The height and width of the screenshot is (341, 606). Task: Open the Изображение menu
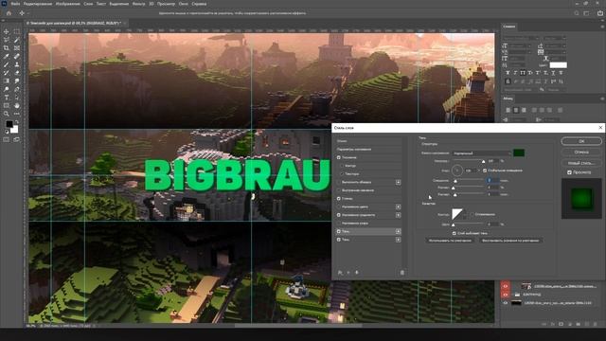click(x=68, y=4)
